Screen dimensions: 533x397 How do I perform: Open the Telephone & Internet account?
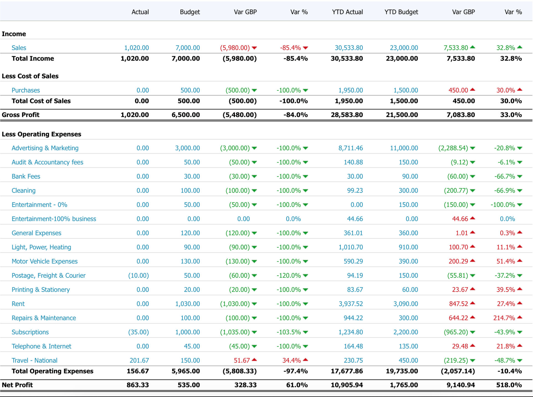pos(41,346)
